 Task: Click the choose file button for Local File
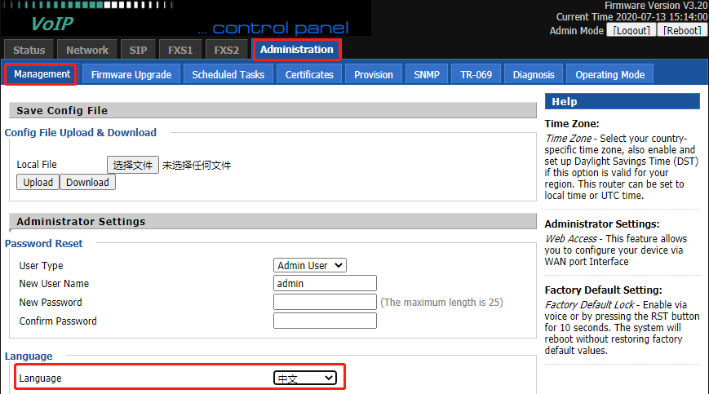133,165
